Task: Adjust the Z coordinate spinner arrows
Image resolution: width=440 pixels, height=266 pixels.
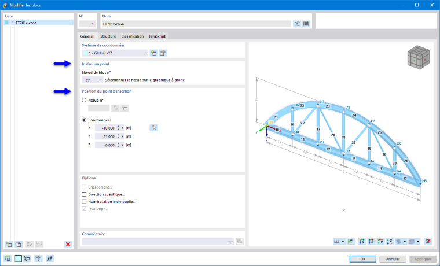Action: [x=119, y=145]
